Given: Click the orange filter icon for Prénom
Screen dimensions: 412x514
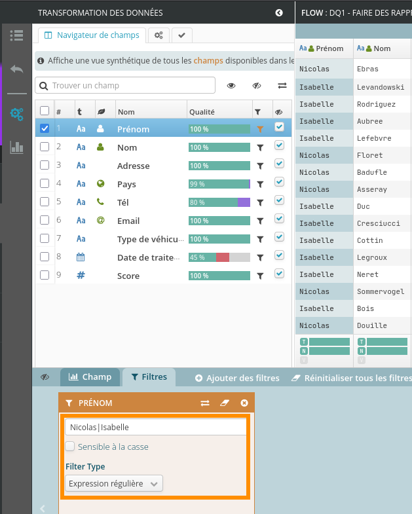Looking at the screenshot, I should pos(260,130).
